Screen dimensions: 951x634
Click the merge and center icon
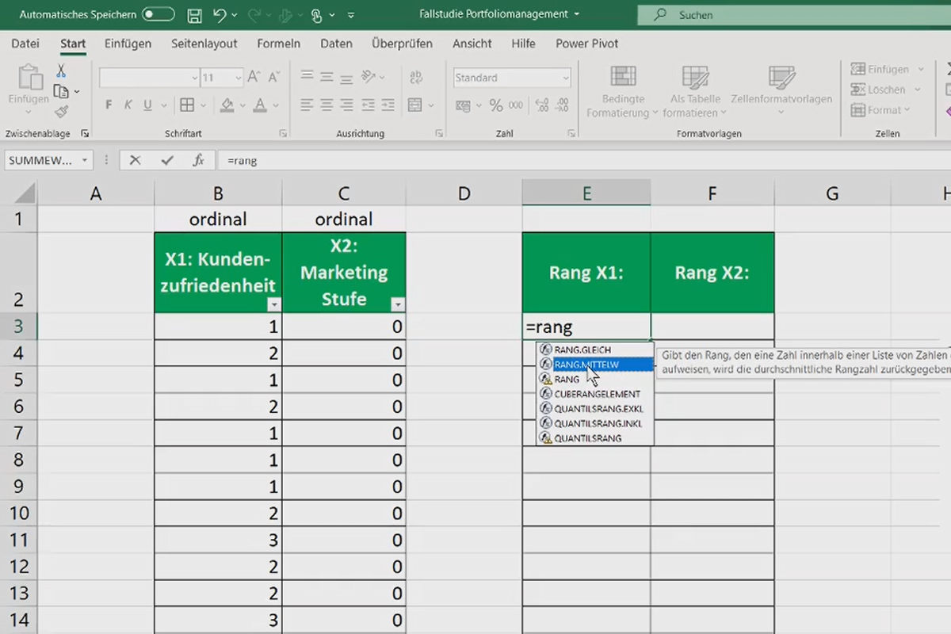point(414,105)
